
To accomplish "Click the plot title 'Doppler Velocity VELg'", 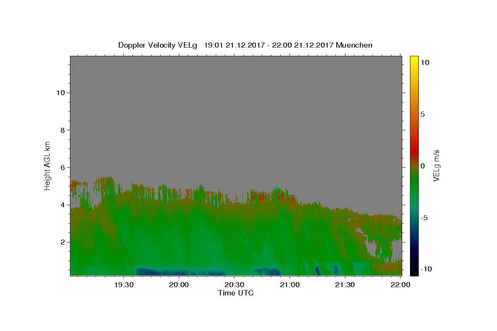I will 159,45.
